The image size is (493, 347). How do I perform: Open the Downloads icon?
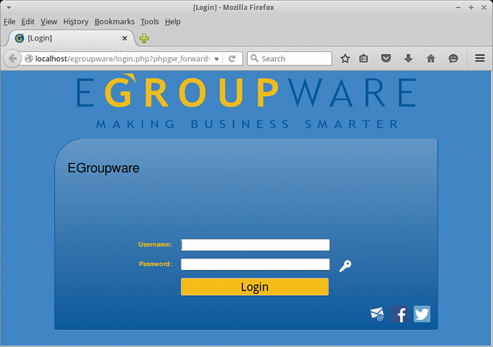(408, 58)
